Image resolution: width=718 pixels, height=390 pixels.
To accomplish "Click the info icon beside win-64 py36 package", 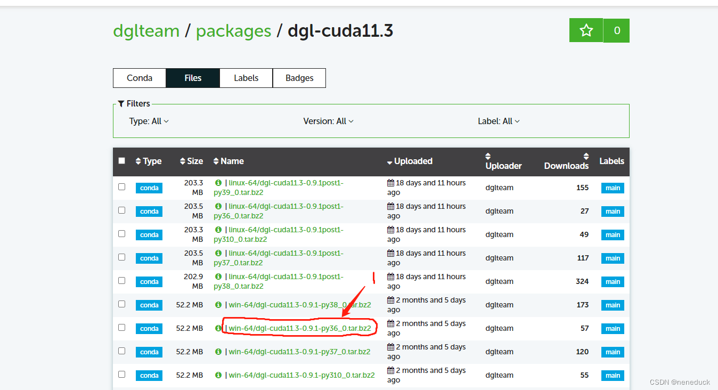I will coord(218,328).
